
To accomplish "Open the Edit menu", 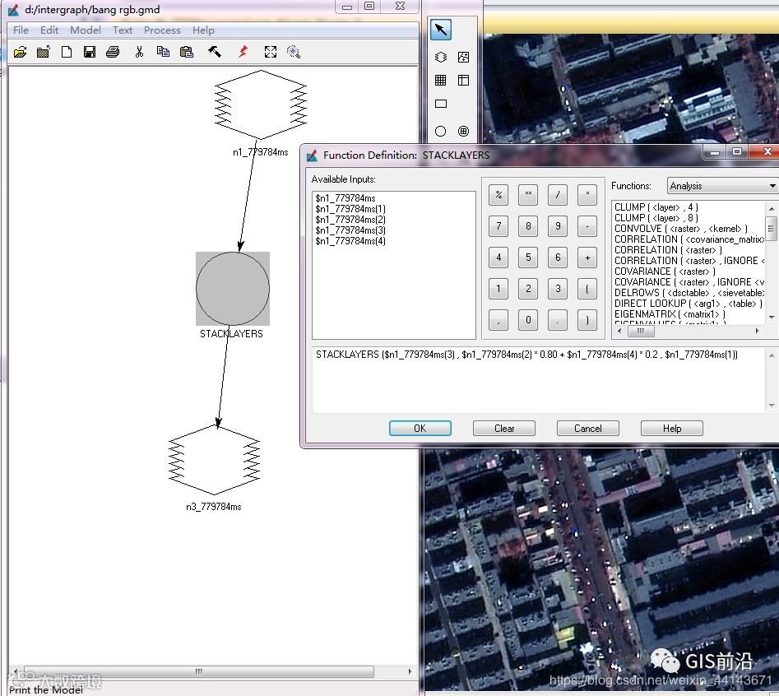I will click(49, 30).
